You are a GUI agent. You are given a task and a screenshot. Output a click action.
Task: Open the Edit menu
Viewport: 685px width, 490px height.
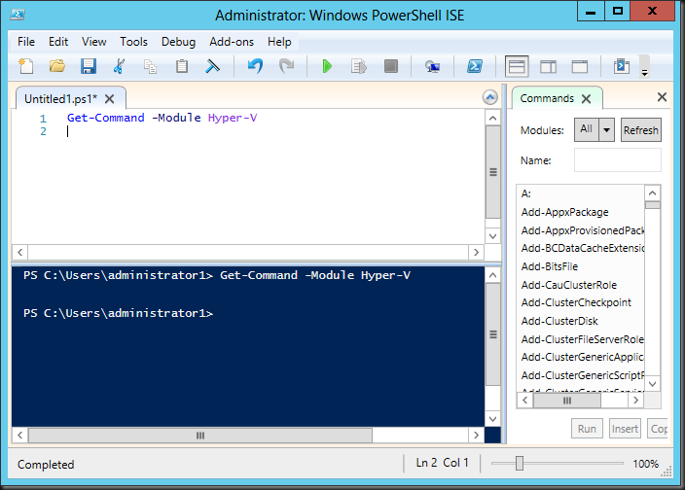(58, 42)
